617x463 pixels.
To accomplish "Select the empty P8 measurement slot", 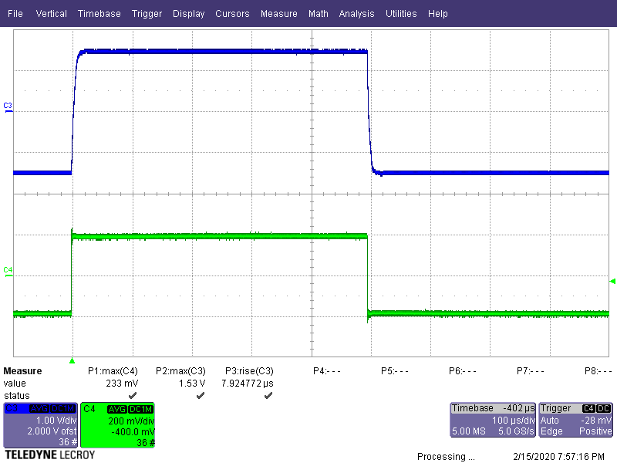I will coord(598,371).
